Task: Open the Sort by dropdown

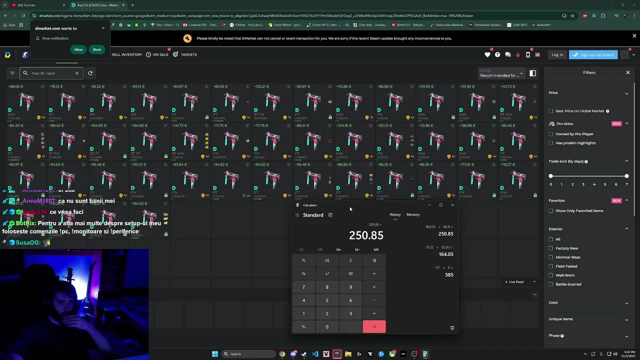Action: tap(501, 73)
